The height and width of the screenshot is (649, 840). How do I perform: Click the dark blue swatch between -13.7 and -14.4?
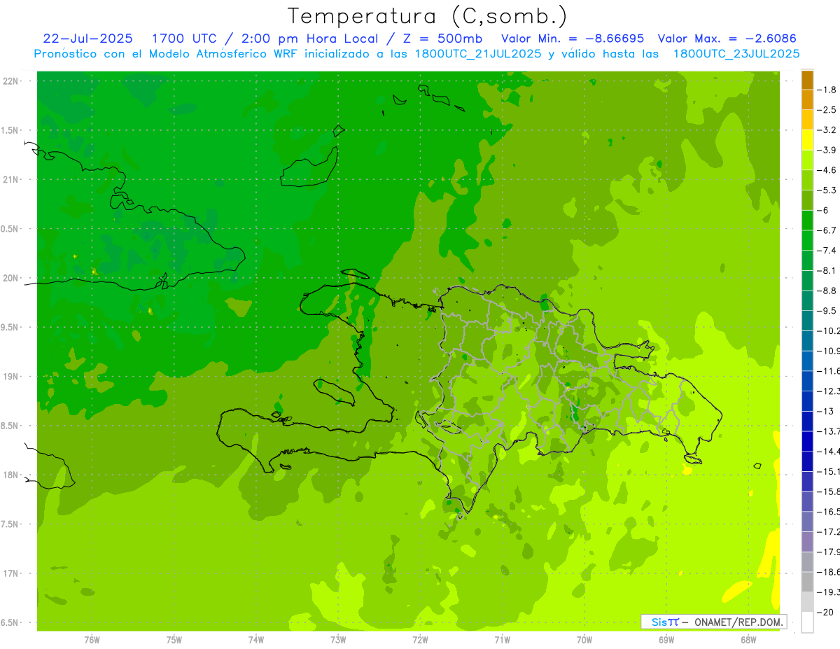[x=807, y=441]
